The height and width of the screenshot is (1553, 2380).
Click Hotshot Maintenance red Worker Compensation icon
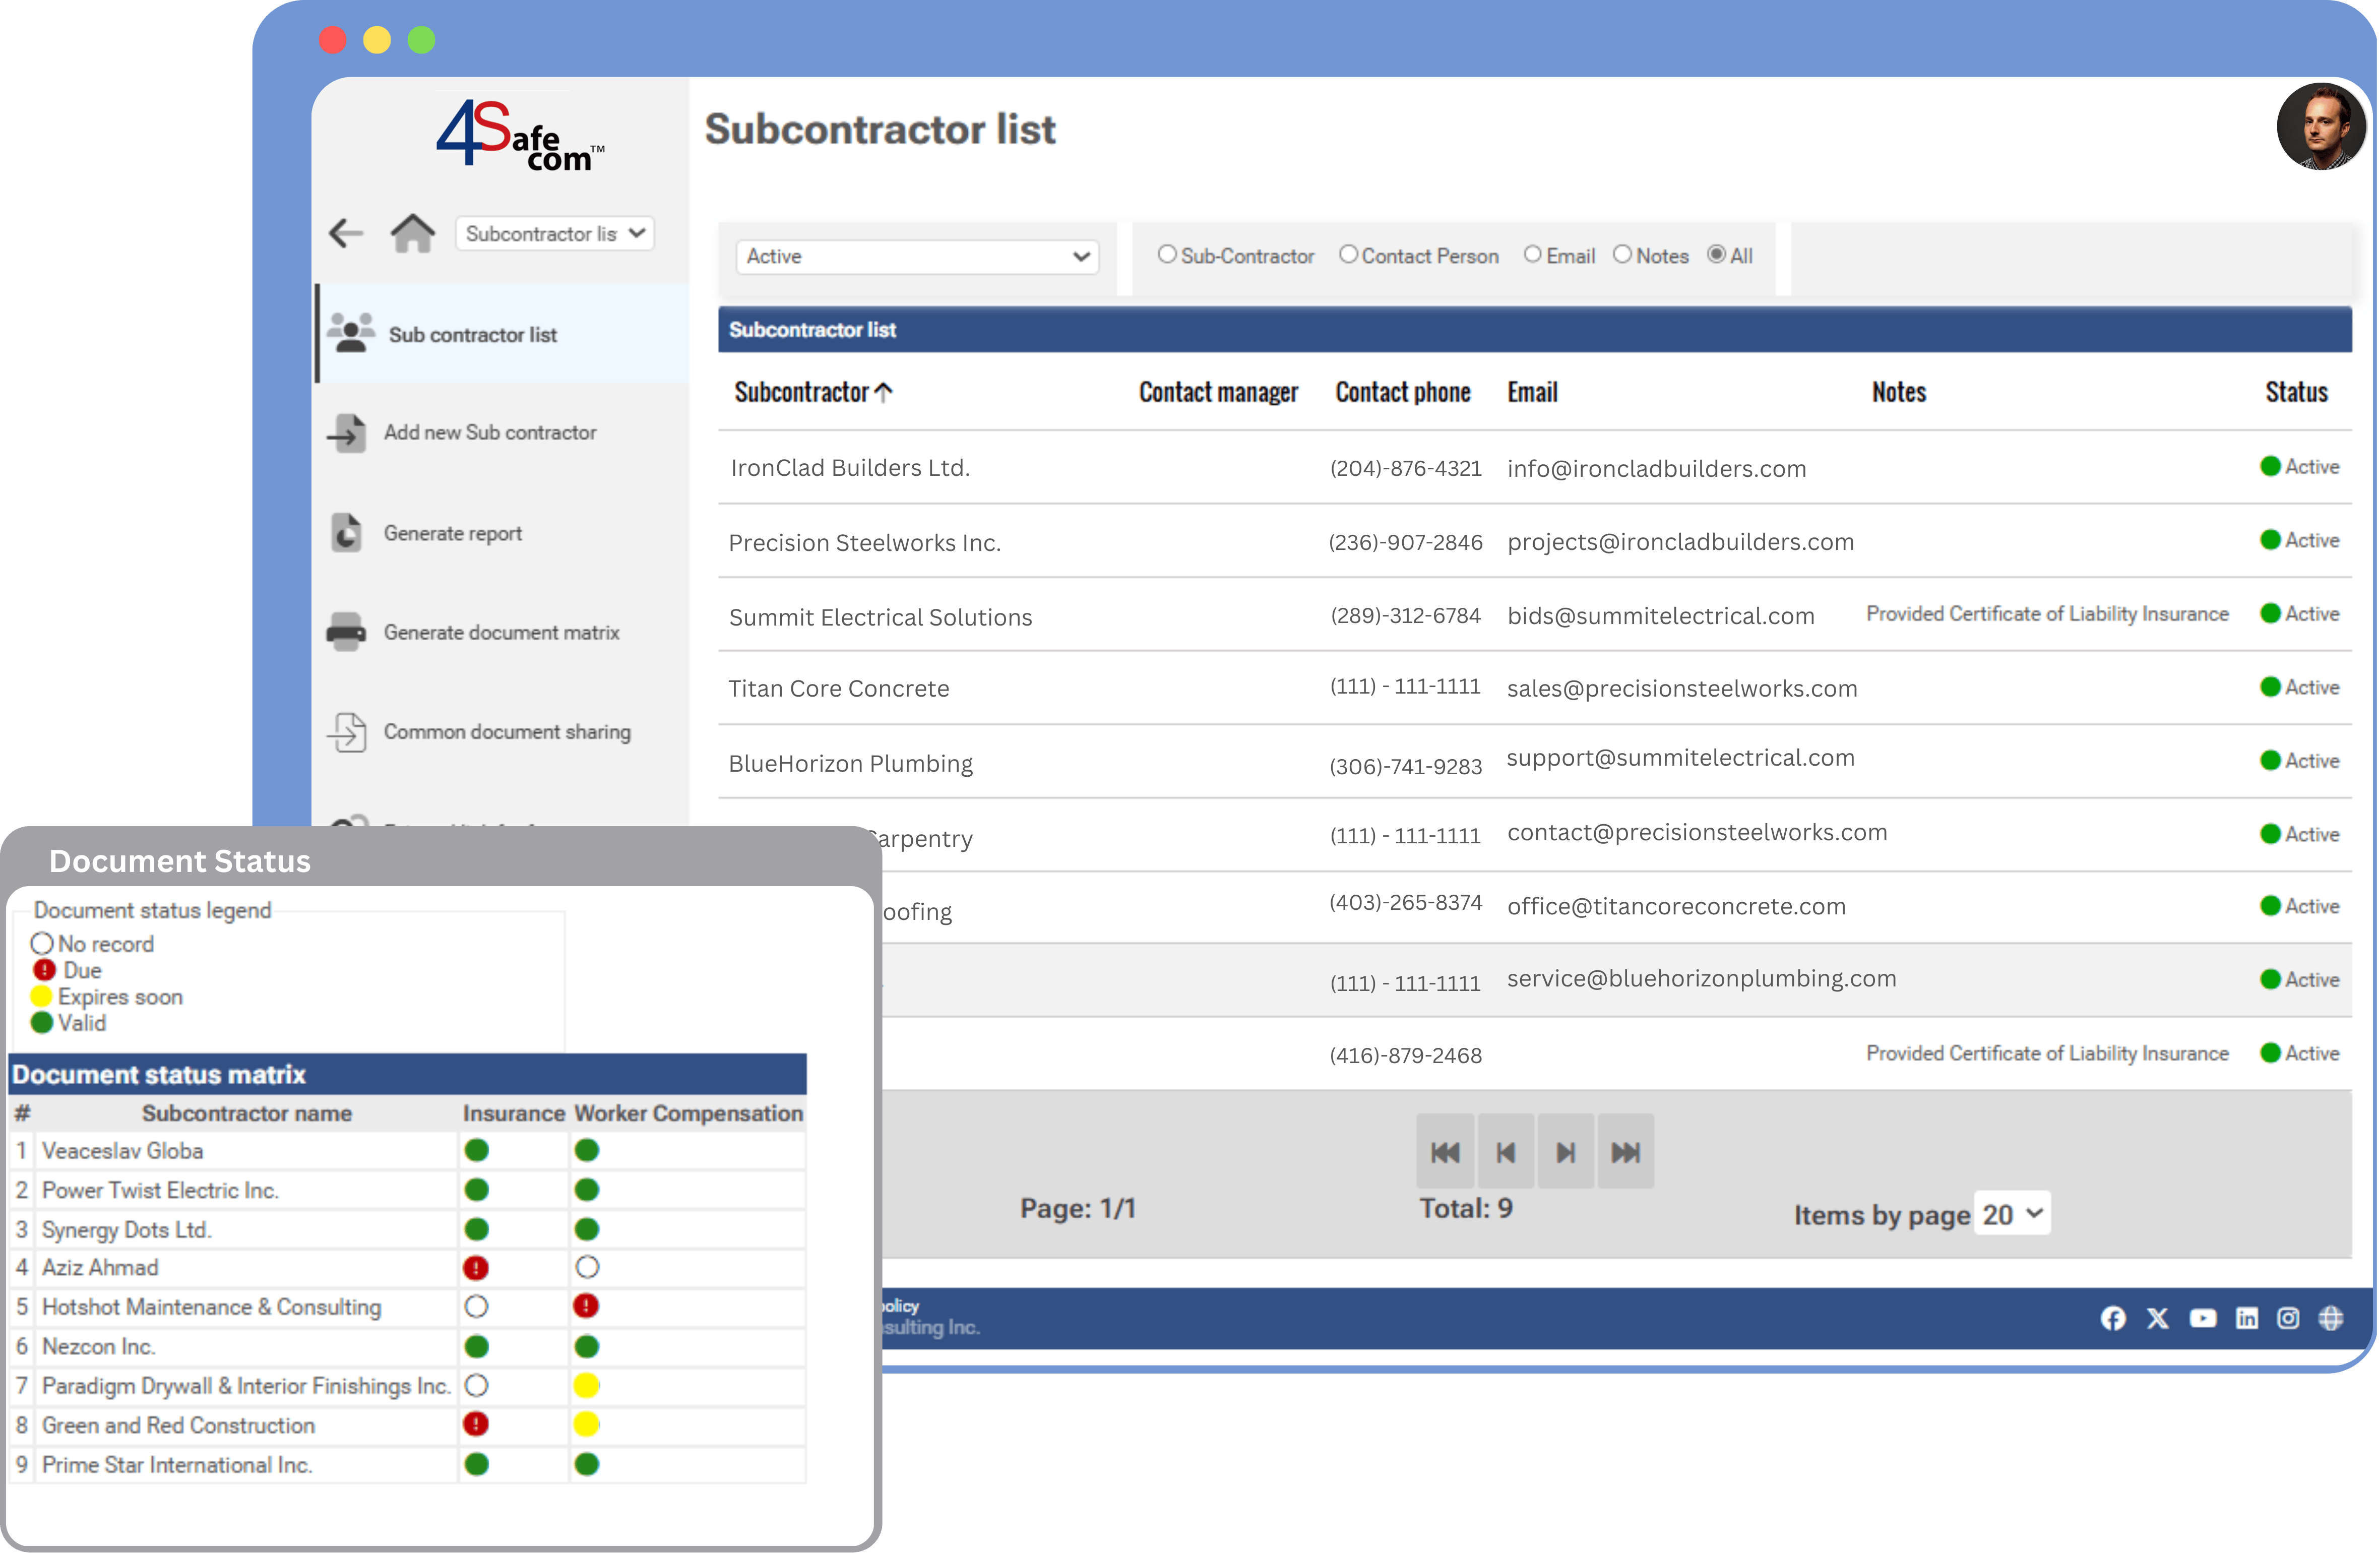coord(586,1306)
